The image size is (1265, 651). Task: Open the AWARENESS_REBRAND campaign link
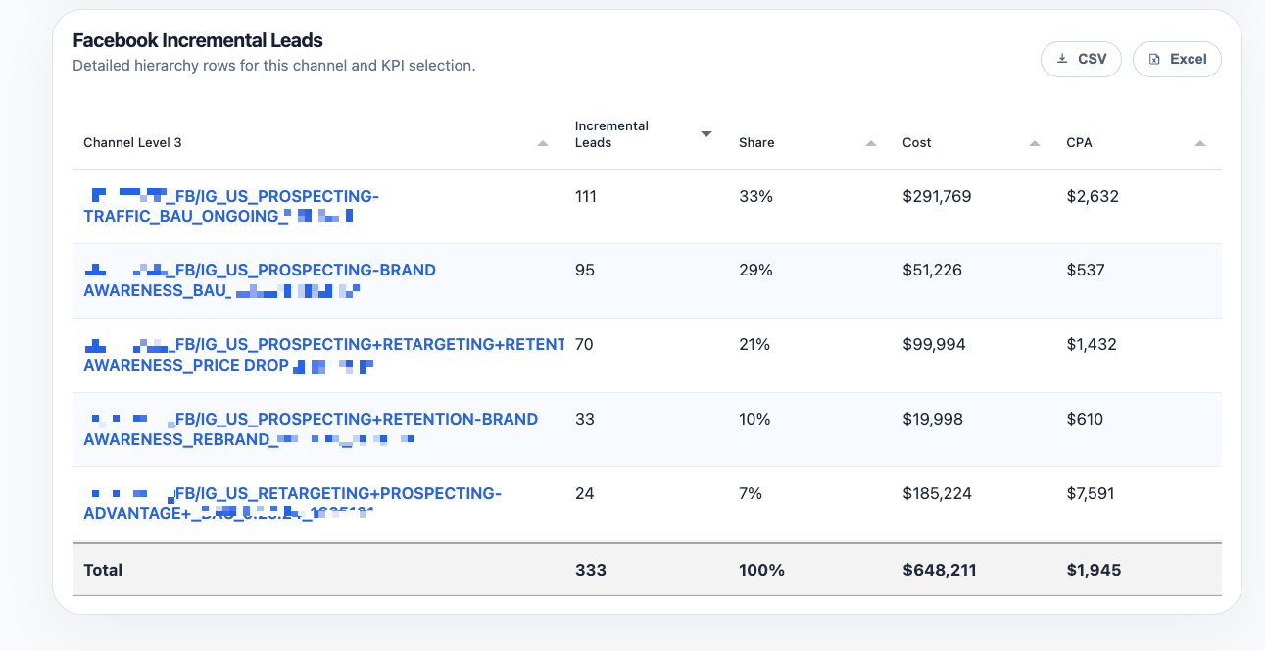[x=311, y=429]
